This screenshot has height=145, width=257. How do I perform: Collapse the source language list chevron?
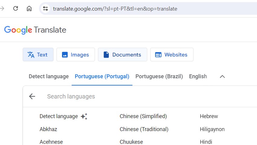click(222, 76)
